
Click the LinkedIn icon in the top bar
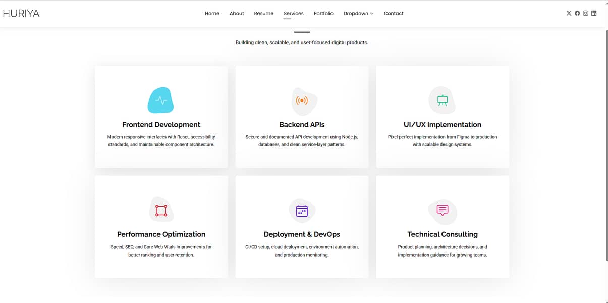click(x=594, y=13)
